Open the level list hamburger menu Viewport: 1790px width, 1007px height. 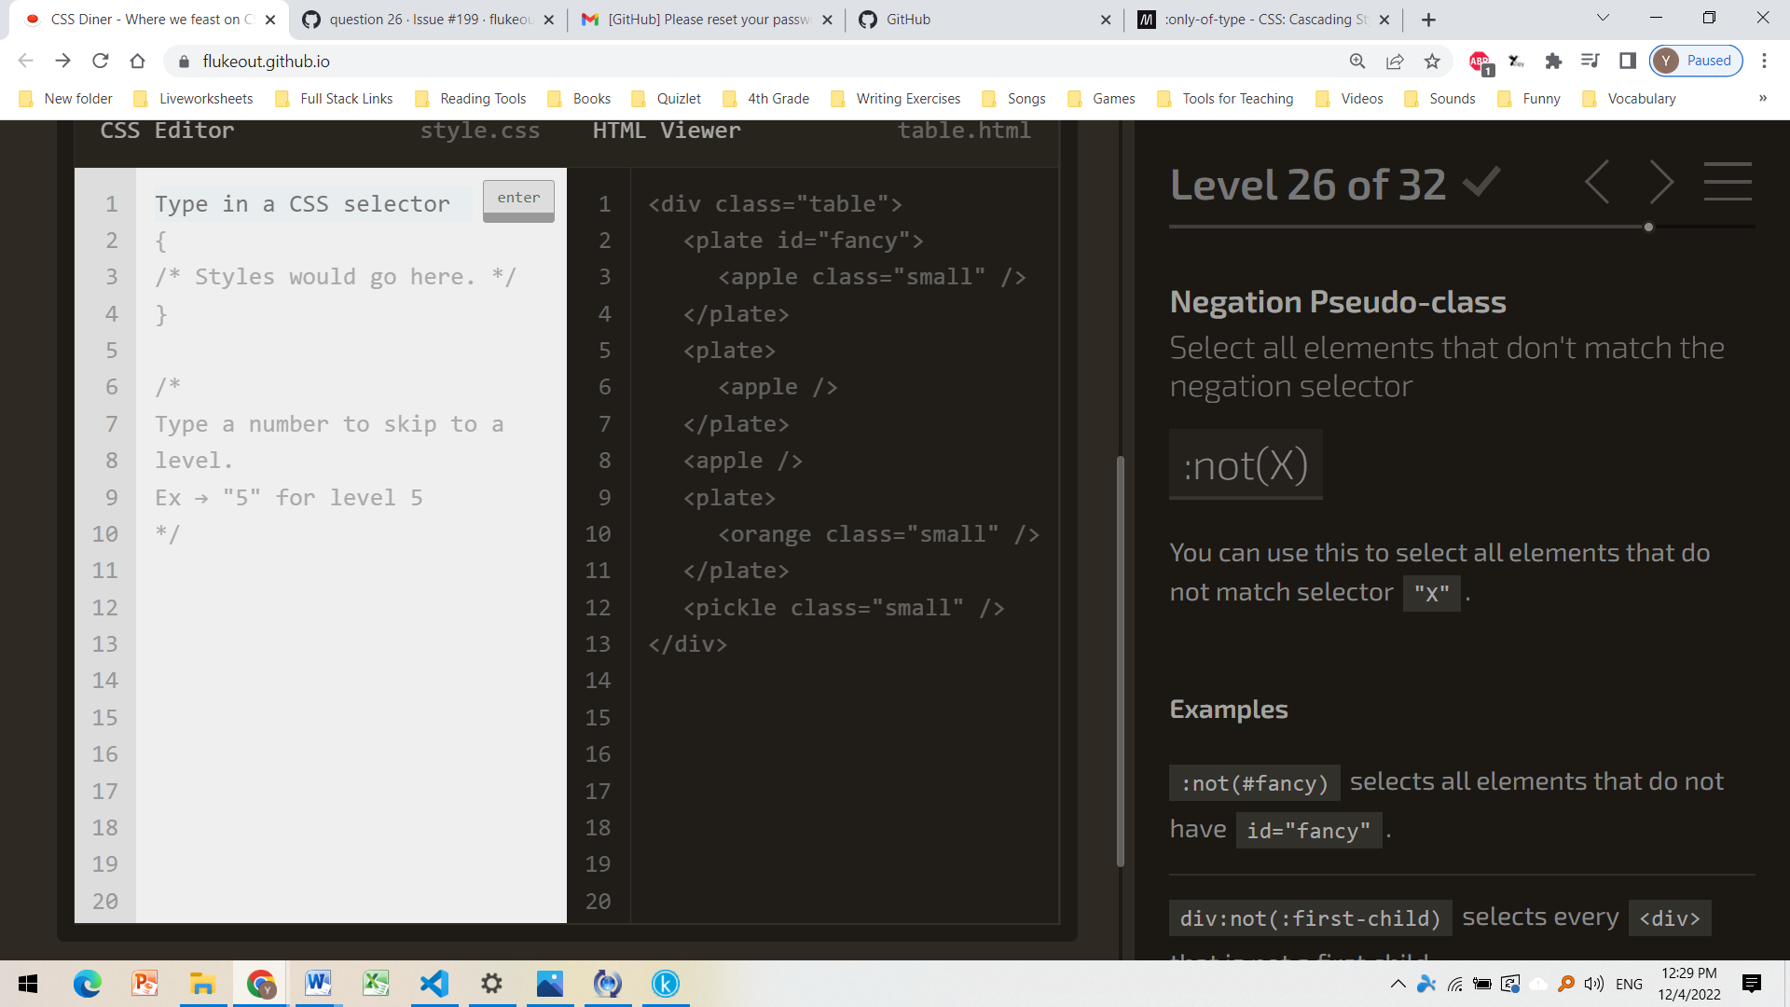click(1728, 182)
